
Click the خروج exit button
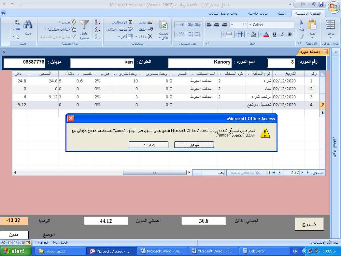(x=309, y=224)
